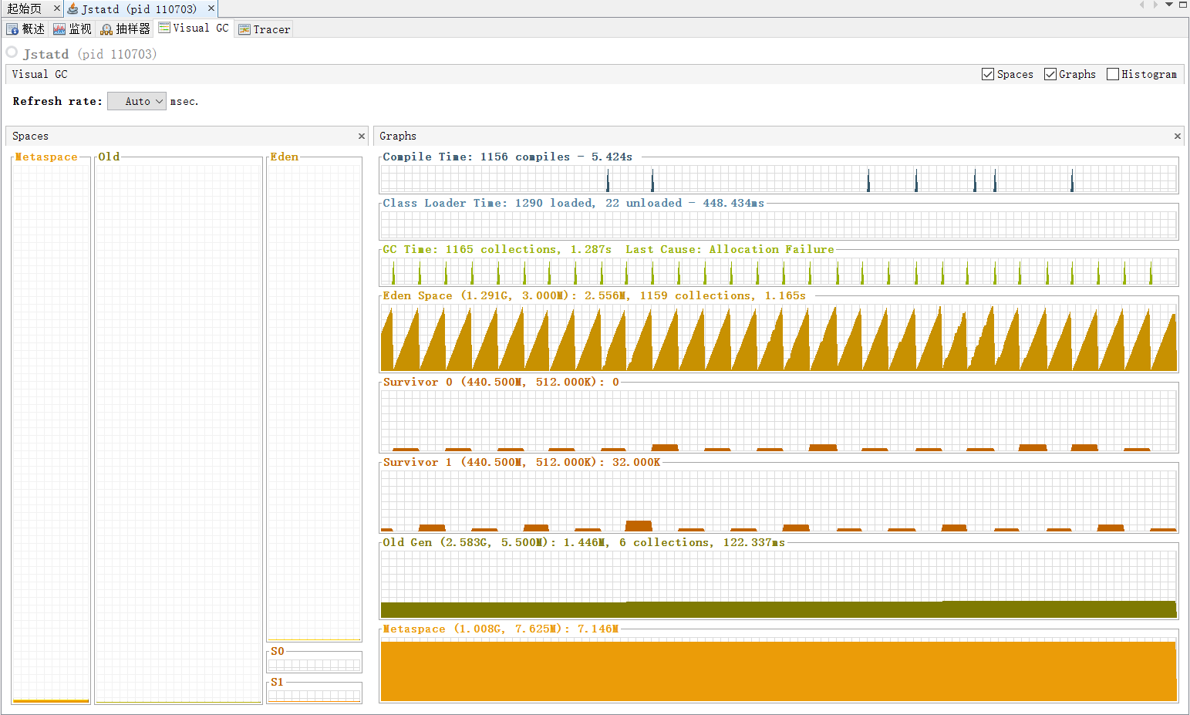Click the Survivor 0 graph

click(x=779, y=420)
